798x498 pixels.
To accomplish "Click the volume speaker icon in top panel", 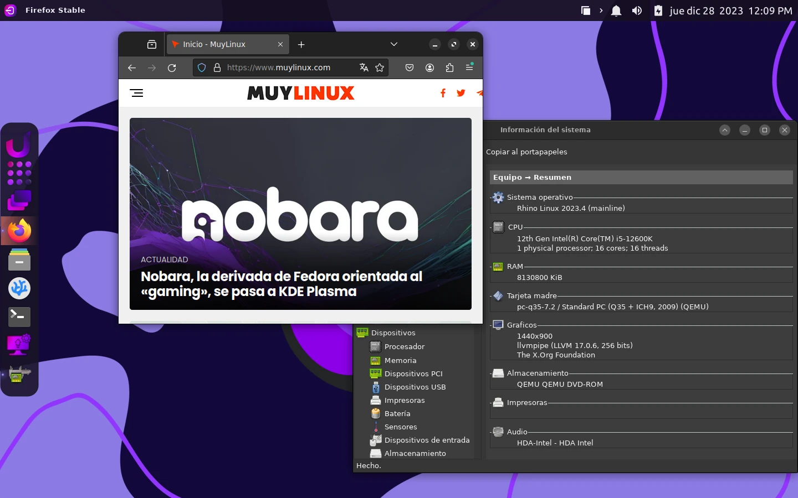I will (637, 11).
